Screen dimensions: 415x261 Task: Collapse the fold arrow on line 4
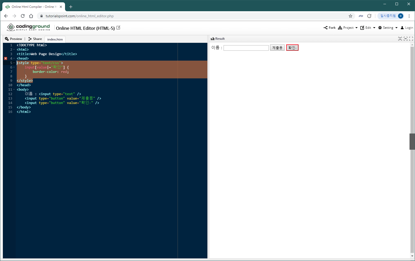(14, 59)
